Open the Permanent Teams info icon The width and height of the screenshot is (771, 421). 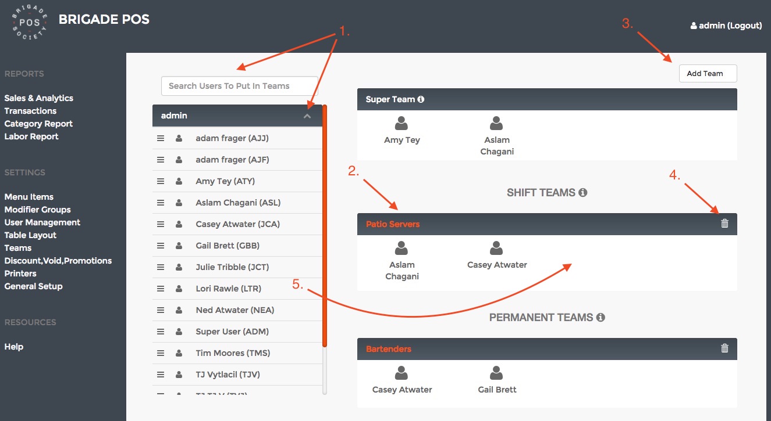coord(601,318)
